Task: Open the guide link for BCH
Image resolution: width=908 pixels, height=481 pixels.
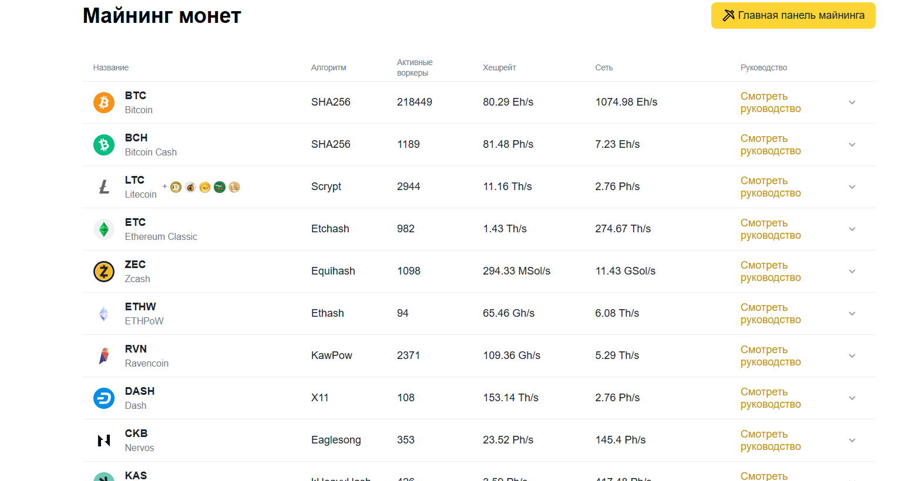Action: point(771,145)
